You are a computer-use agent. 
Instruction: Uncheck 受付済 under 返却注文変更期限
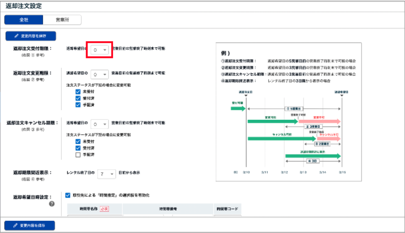pyautogui.click(x=78, y=98)
